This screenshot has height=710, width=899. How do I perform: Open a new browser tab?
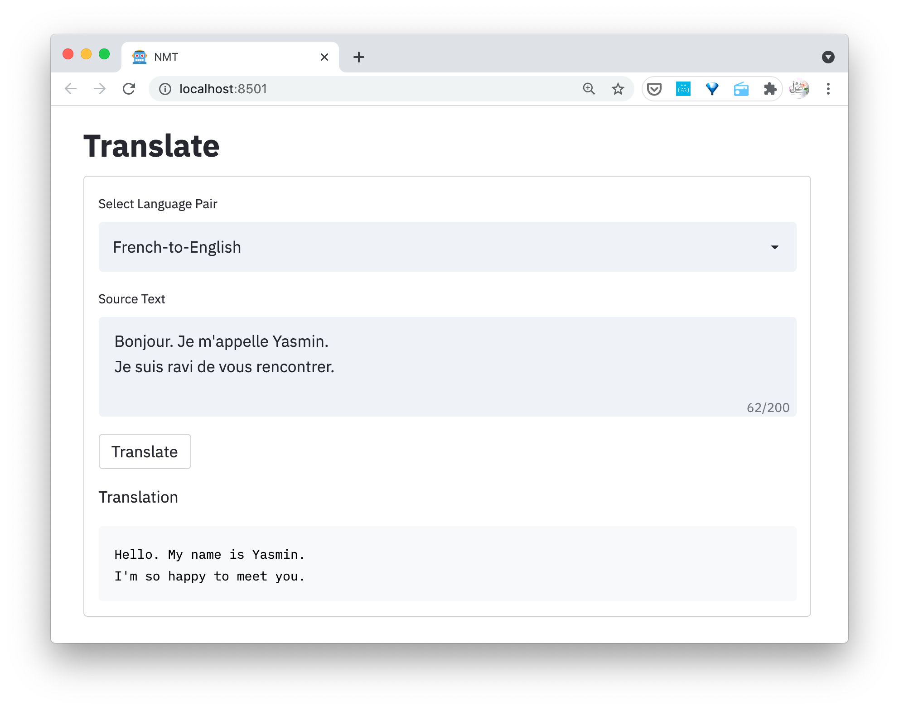[359, 57]
